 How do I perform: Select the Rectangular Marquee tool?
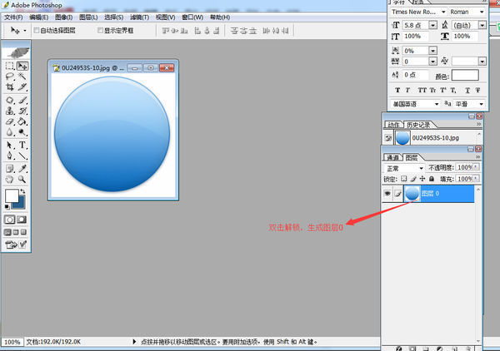[x=9, y=65]
